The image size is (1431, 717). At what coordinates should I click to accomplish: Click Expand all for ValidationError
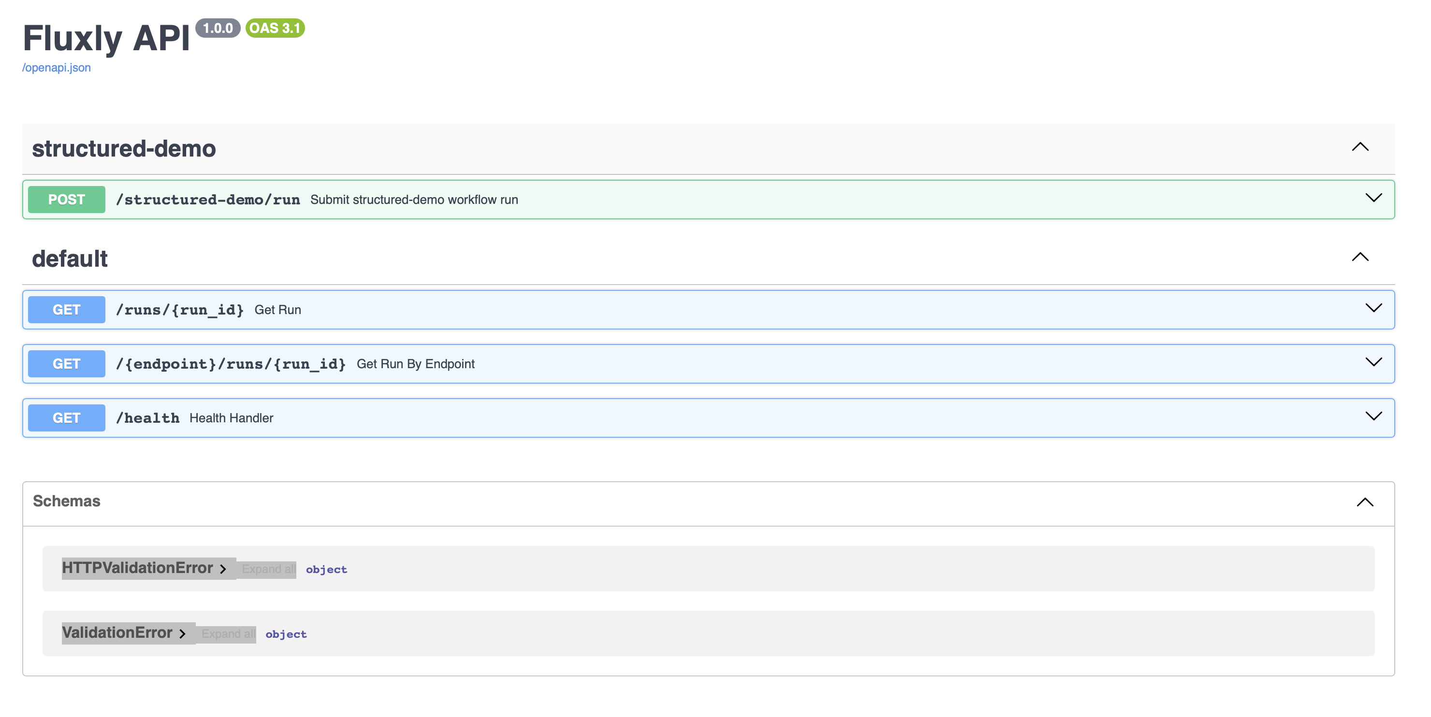[x=227, y=634]
